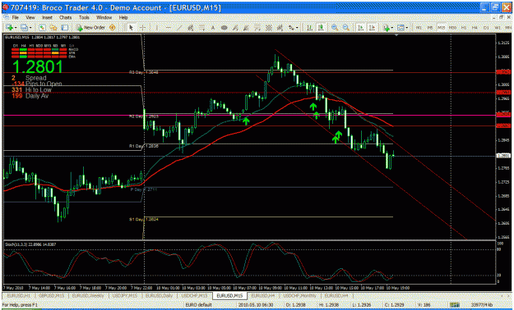Viewport: 514px width, 310px height.
Task: Switch to M30 timeframe
Action: click(452, 28)
